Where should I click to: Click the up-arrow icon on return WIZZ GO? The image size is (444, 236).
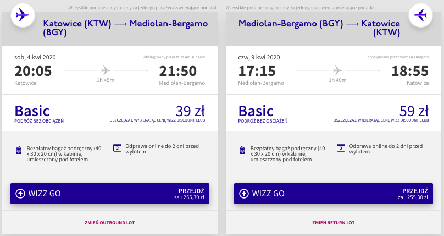244,194
